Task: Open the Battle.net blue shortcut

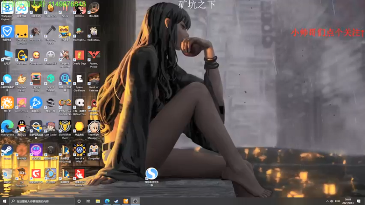Action: pyautogui.click(x=36, y=105)
